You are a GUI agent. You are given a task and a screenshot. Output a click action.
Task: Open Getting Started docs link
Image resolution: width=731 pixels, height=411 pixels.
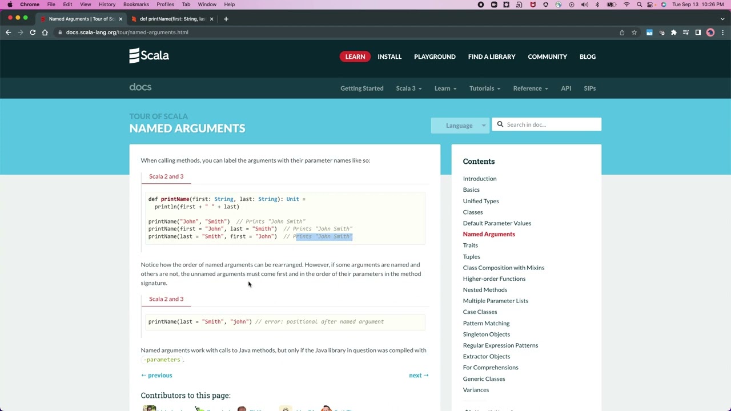pos(362,88)
